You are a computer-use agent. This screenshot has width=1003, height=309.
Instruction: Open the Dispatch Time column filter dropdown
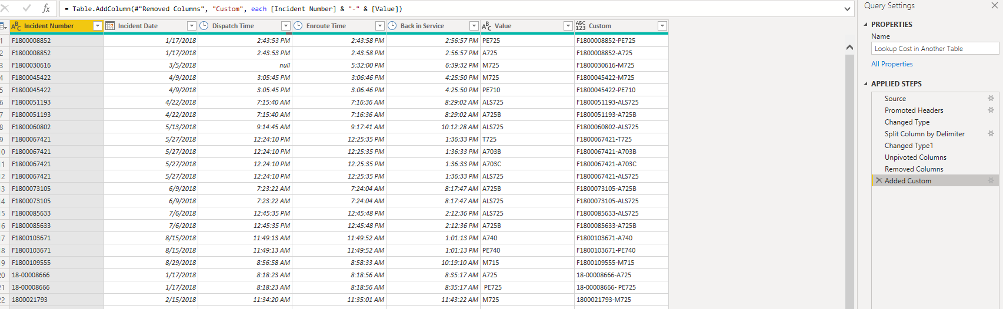click(x=286, y=26)
